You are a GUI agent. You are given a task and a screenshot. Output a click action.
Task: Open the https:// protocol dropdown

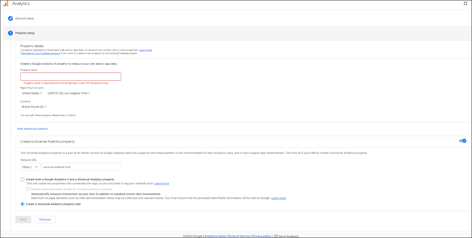pos(30,167)
